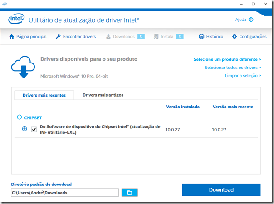This screenshot has width=274, height=204.
Task: Switch to Drivers mais recentes tab
Action: (x=44, y=95)
